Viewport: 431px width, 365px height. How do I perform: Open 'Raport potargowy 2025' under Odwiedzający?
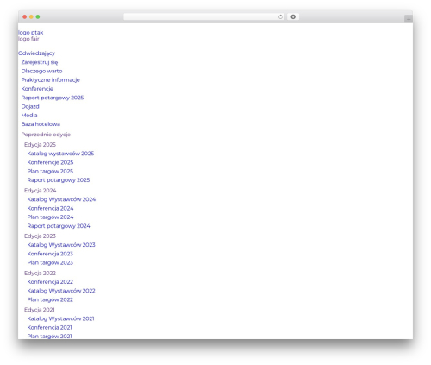point(53,98)
